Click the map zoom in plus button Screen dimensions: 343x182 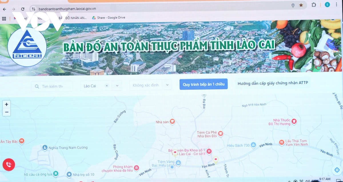coord(6,104)
